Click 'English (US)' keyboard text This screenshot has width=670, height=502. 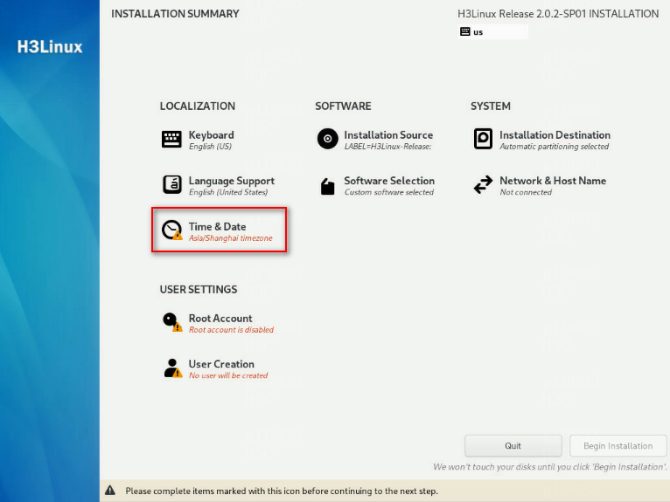tap(210, 147)
